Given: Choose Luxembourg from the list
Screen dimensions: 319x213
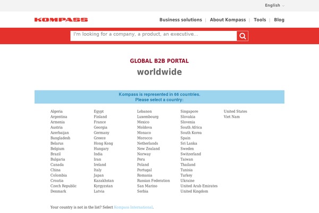Looking at the screenshot, I should pos(148,117).
